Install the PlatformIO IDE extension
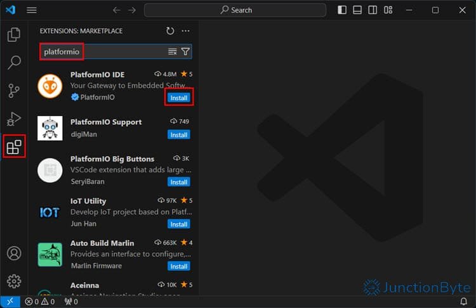Image resolution: width=476 pixels, height=308 pixels. (179, 98)
